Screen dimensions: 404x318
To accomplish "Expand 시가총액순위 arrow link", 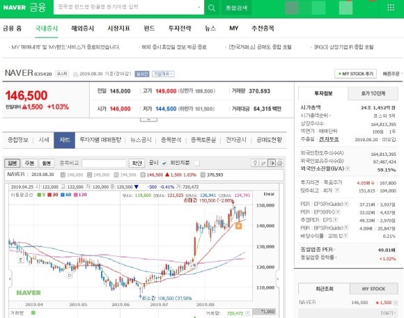I will point(316,116).
